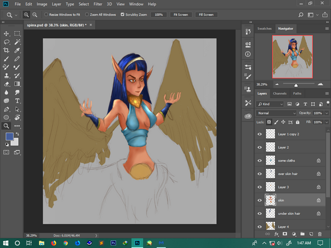Image resolution: width=331 pixels, height=248 pixels.
Task: Open Creative Cloud Libraries panel icon
Action: coord(248,116)
